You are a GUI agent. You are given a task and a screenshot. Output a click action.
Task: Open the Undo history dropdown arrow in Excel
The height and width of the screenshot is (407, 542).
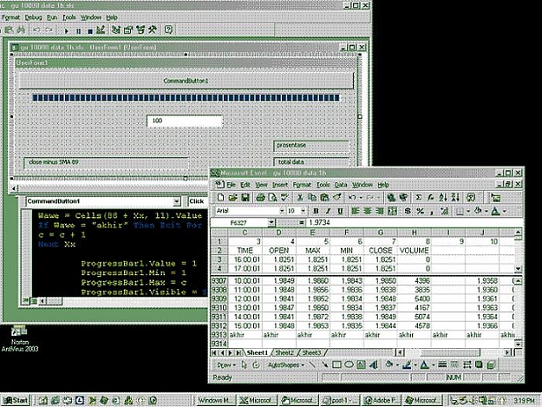click(x=361, y=198)
